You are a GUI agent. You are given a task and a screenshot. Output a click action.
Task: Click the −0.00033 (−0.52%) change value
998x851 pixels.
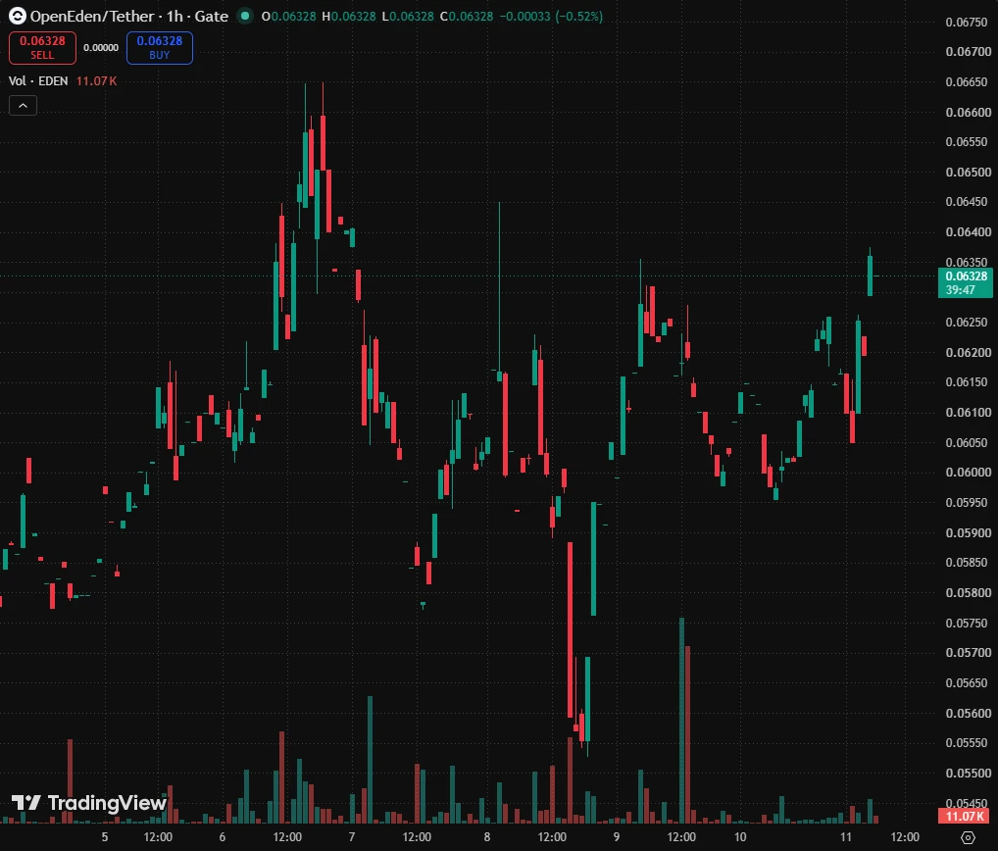pos(551,16)
